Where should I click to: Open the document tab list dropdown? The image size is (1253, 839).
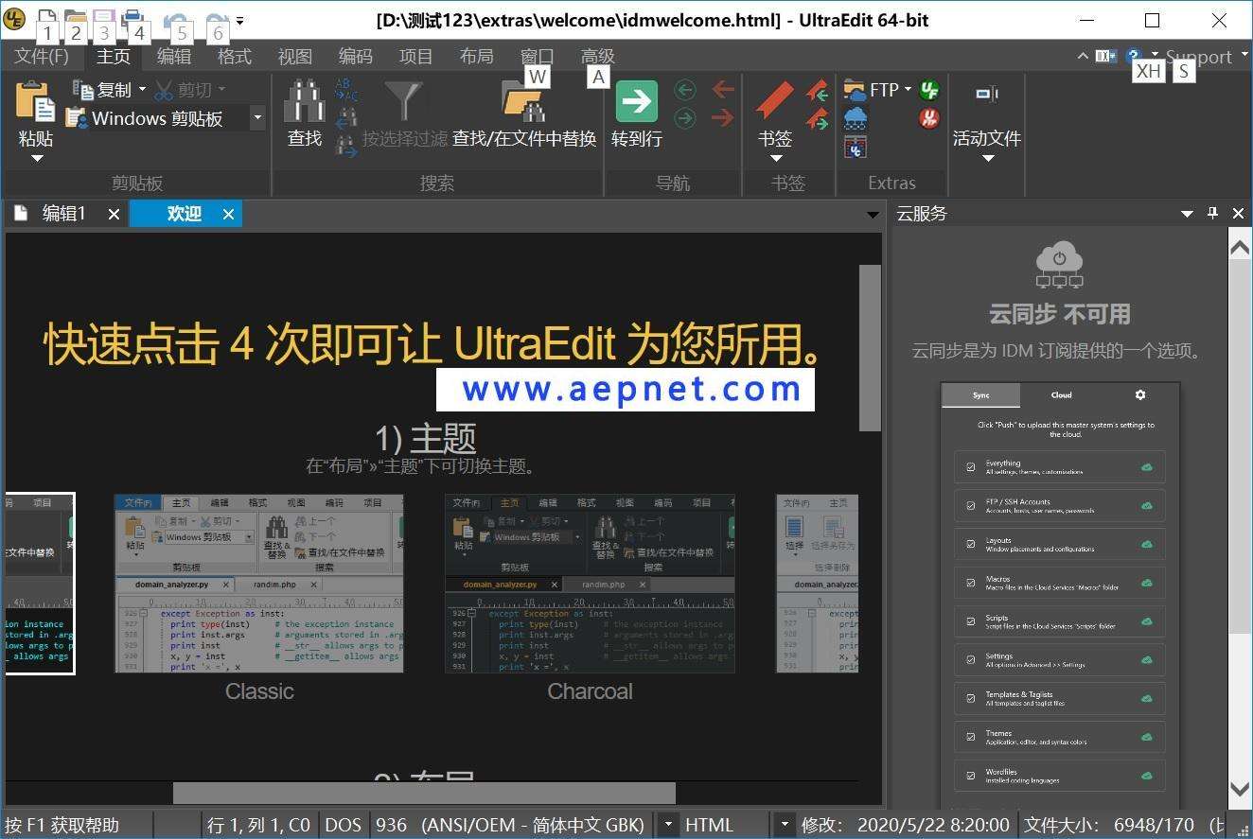[x=873, y=215]
